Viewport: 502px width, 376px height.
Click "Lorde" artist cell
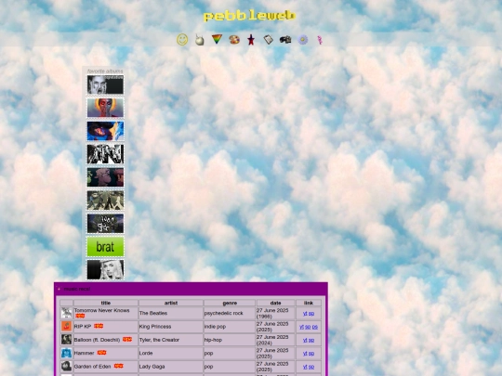coord(171,353)
